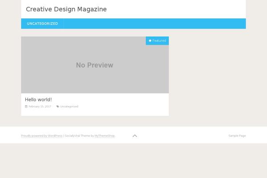Select the Uncategorized menu item
267x178 pixels.
pos(42,24)
